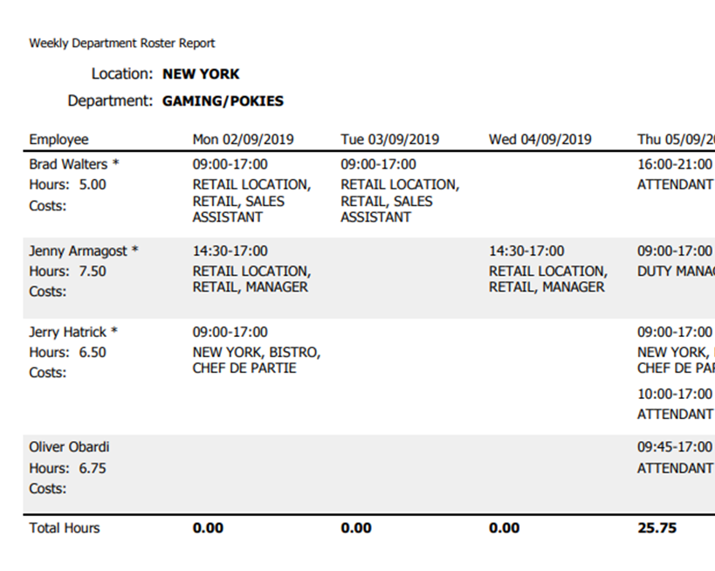Click the Mon 02/09/2019 column header
This screenshot has width=715, height=571.
coord(243,140)
